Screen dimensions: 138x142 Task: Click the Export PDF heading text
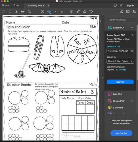[119, 28]
